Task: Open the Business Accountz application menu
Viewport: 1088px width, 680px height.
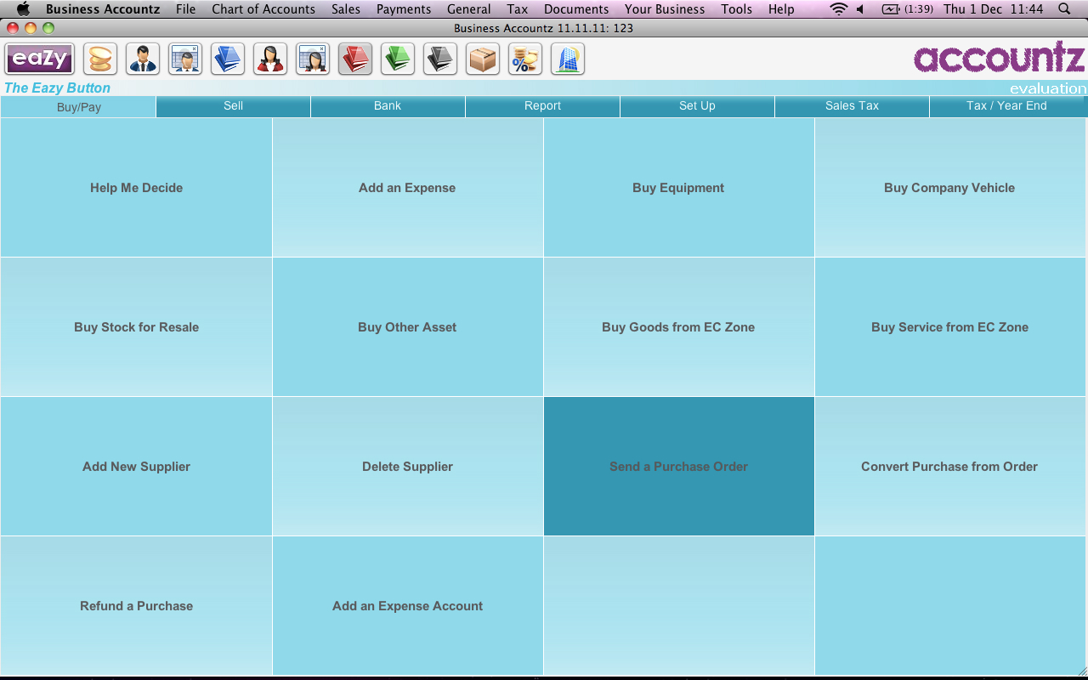Action: [103, 9]
